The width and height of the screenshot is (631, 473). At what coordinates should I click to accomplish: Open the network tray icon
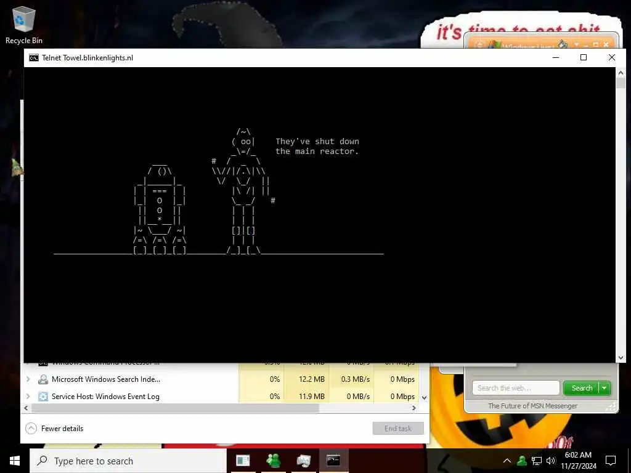pyautogui.click(x=537, y=461)
